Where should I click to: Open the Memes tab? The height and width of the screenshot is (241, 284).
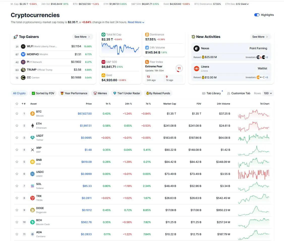(x=100, y=93)
